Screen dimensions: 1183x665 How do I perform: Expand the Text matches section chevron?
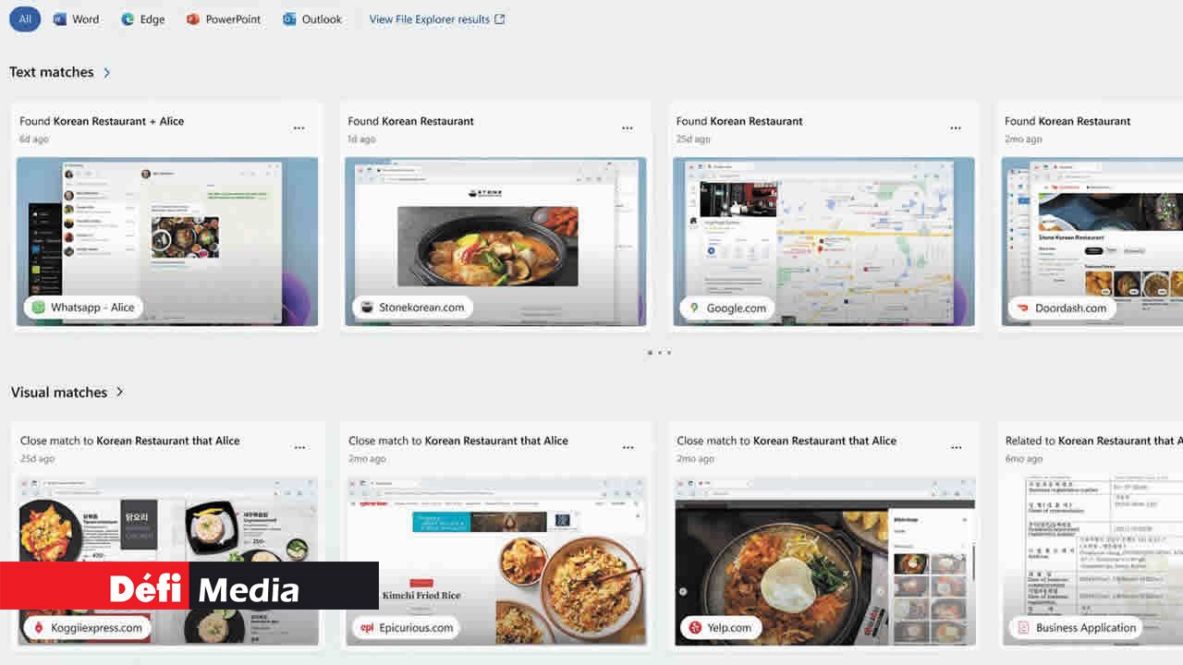(x=107, y=72)
